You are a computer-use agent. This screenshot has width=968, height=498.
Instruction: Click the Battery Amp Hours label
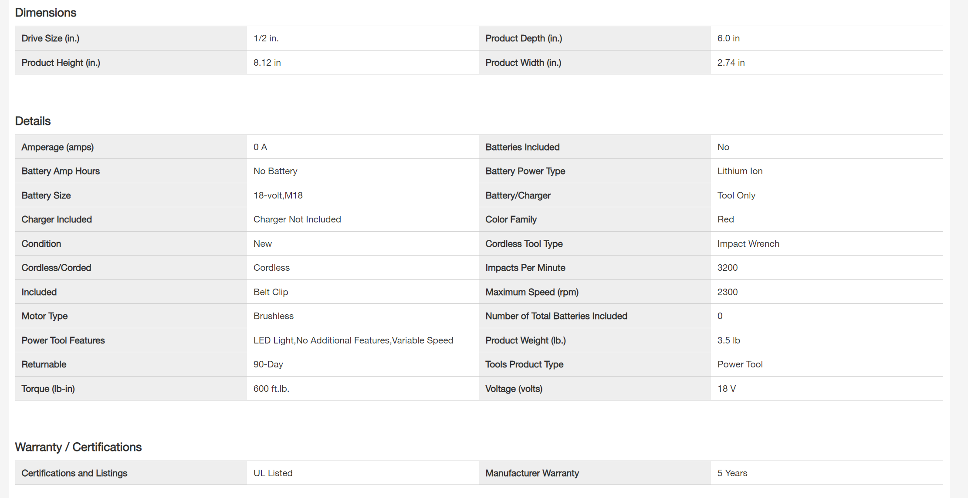click(61, 171)
